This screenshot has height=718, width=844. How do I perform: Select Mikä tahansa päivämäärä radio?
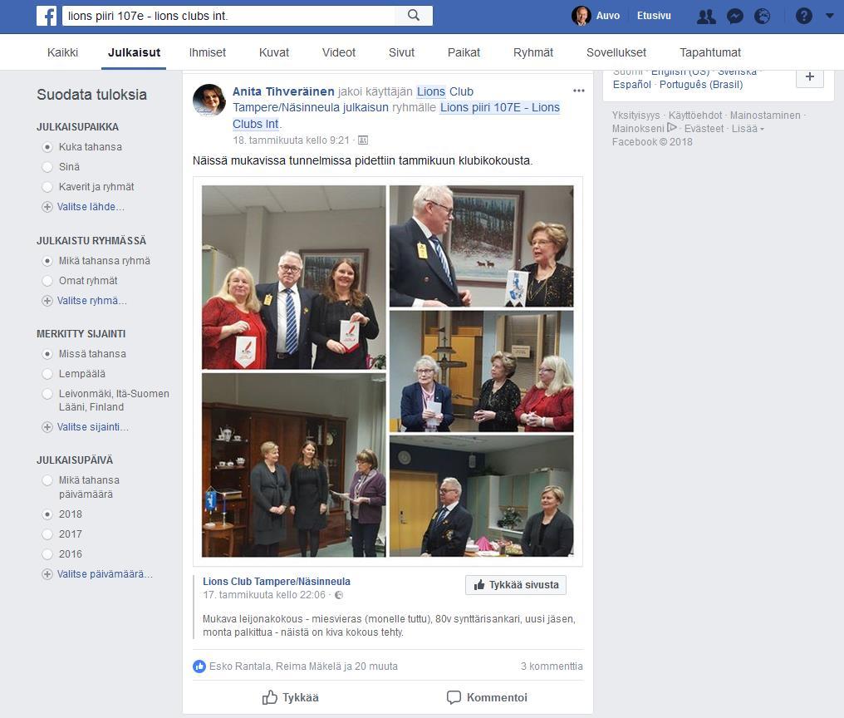tap(47, 480)
